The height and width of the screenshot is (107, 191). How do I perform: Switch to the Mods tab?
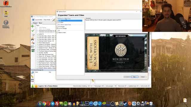40,23
